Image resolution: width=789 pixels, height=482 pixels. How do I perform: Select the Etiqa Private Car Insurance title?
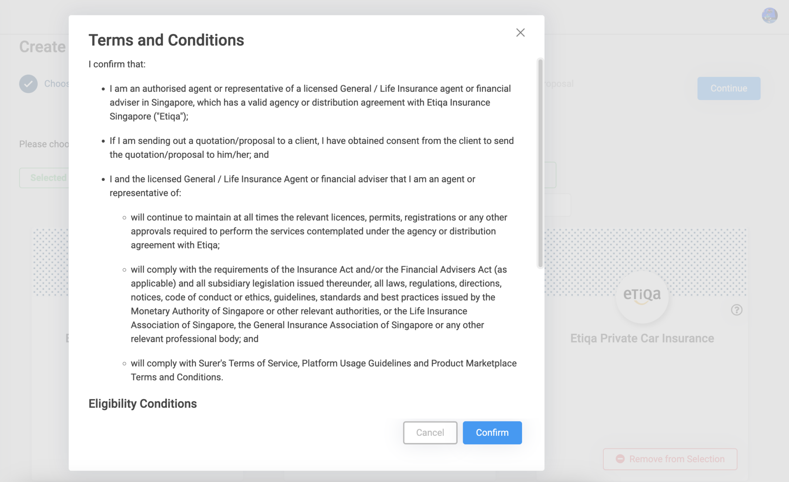[x=642, y=338]
